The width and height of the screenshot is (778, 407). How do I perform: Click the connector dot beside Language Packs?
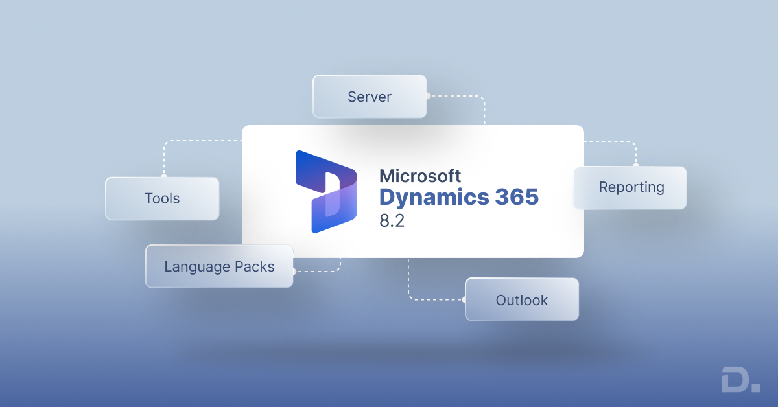[294, 271]
